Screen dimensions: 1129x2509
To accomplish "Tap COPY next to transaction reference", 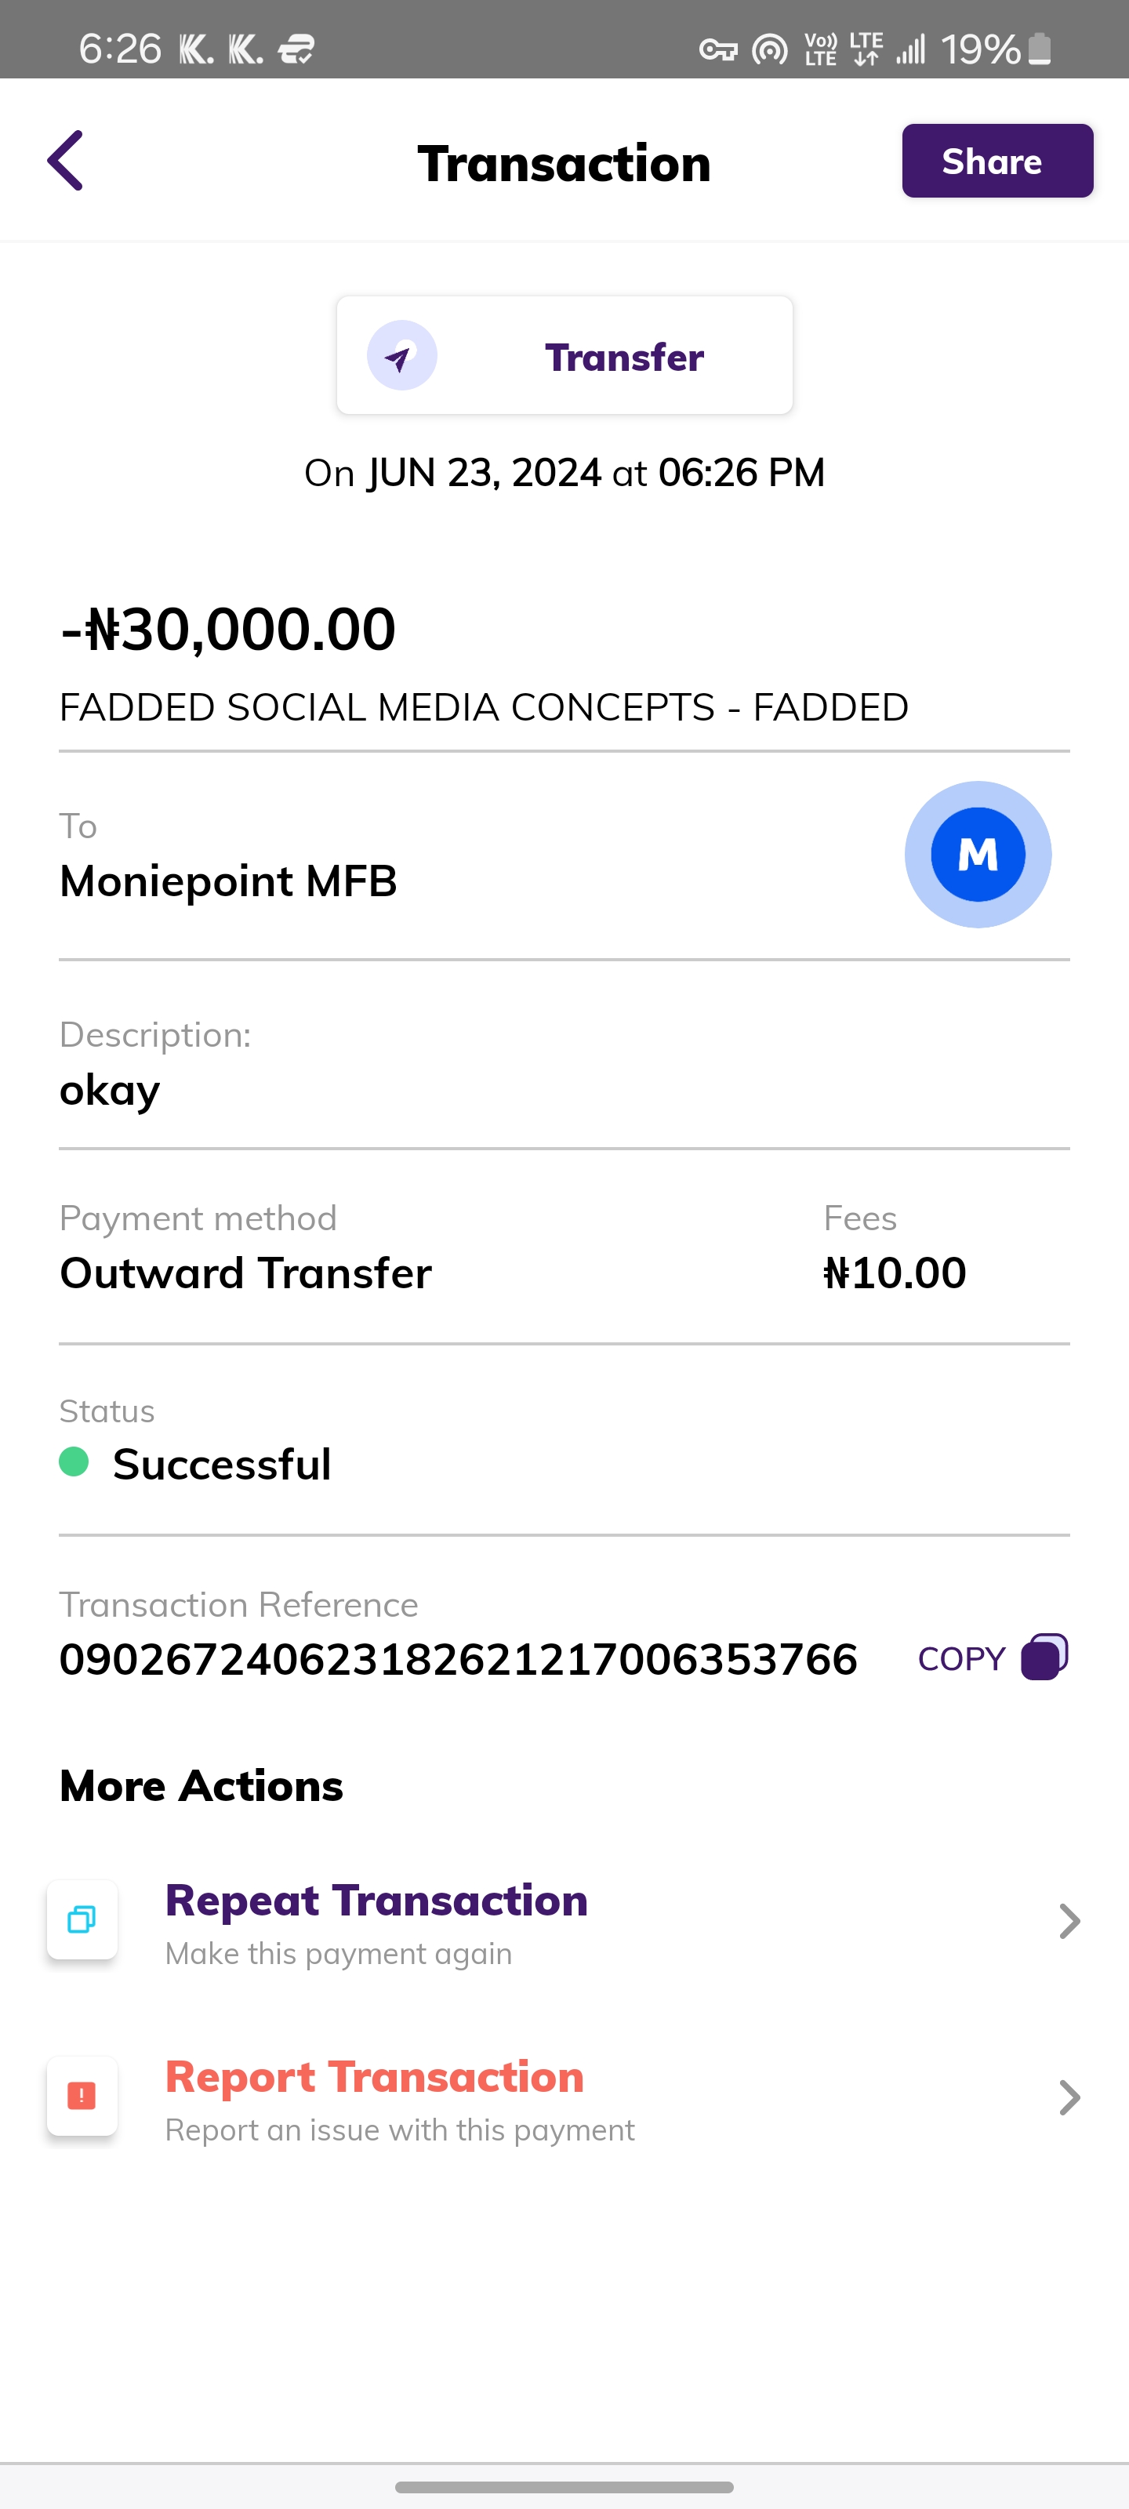I will (961, 1659).
